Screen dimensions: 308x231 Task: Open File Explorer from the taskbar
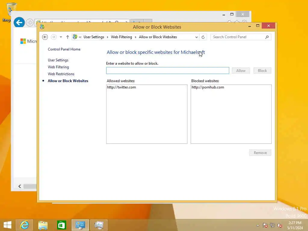(43, 225)
